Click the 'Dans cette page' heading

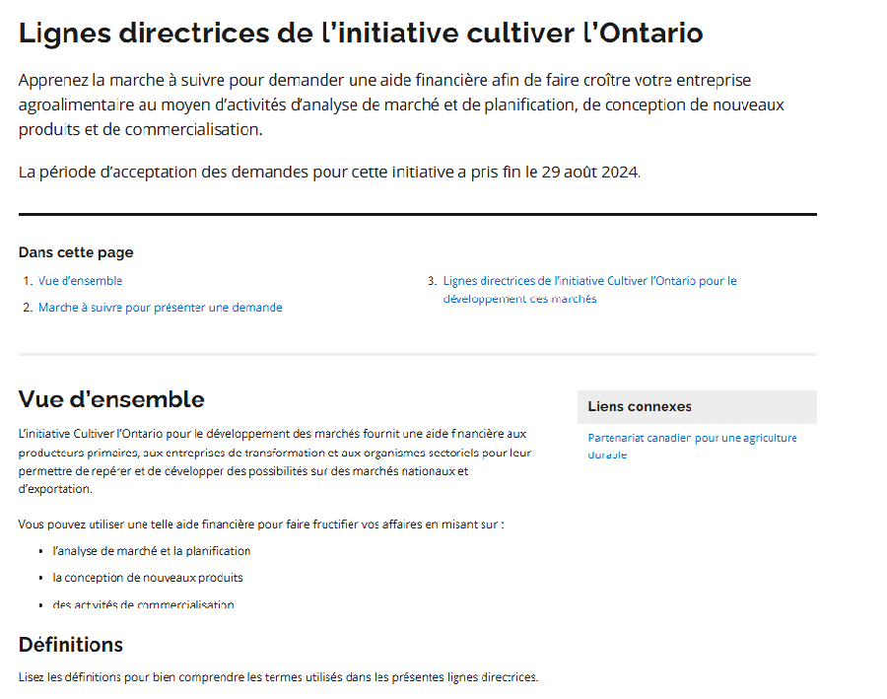pyautogui.click(x=76, y=252)
